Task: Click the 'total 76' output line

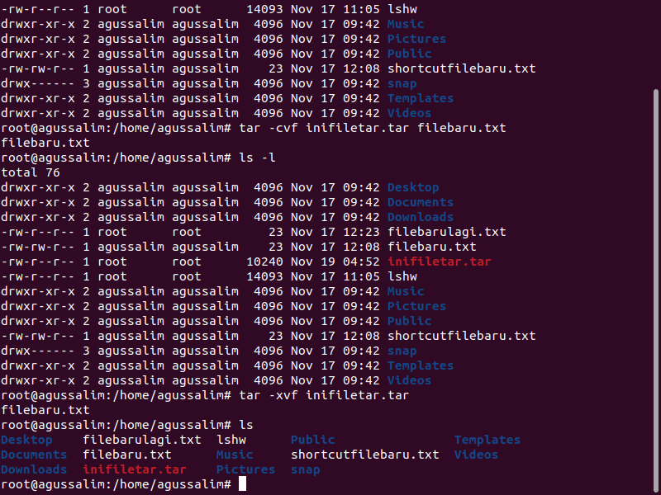Action: pos(31,172)
